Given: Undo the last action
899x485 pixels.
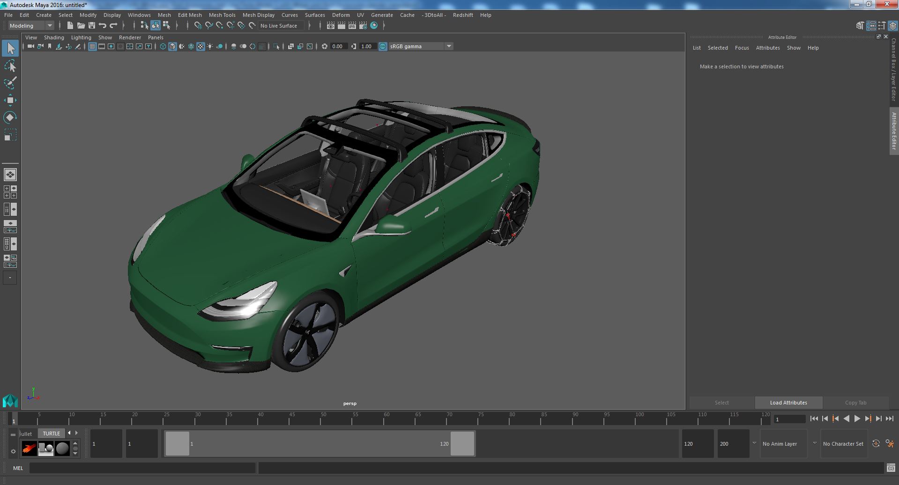Looking at the screenshot, I should pos(103,26).
